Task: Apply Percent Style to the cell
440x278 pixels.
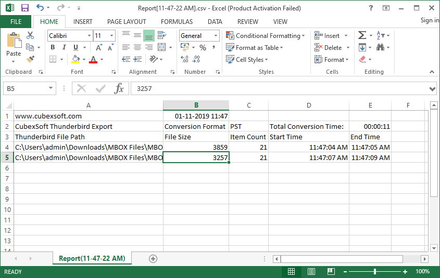Action: (x=203, y=47)
